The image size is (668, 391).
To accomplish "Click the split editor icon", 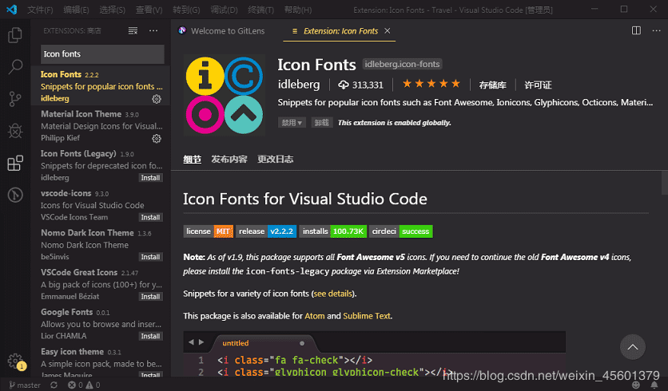I will click(x=636, y=30).
